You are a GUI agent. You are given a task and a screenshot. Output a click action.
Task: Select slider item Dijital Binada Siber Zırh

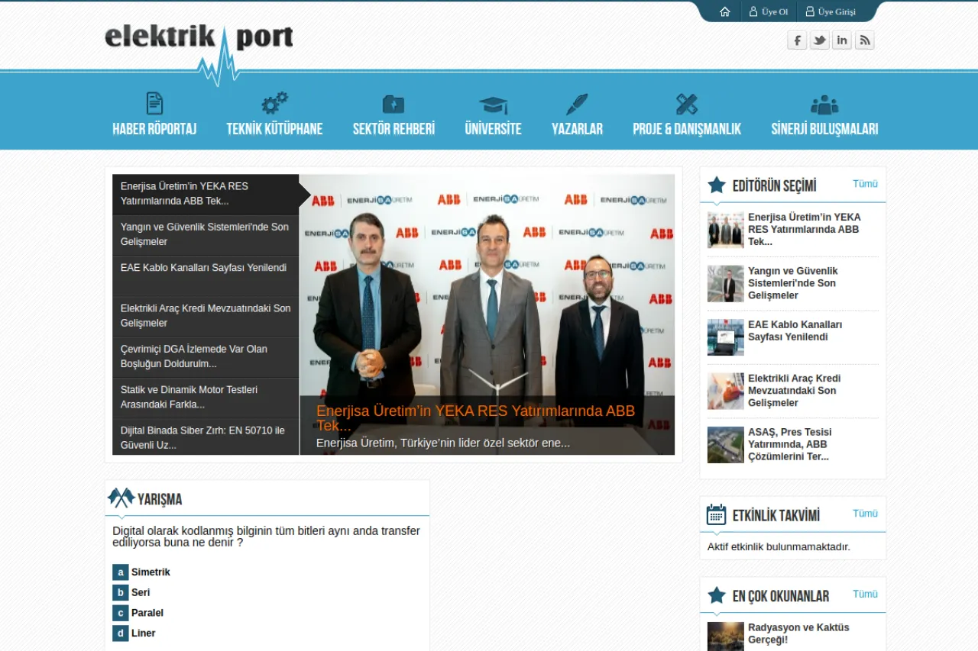point(206,437)
